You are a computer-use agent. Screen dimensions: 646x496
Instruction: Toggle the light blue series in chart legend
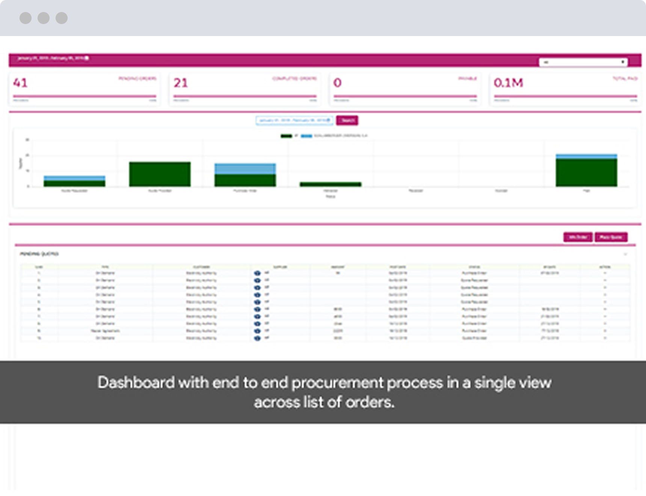(306, 136)
